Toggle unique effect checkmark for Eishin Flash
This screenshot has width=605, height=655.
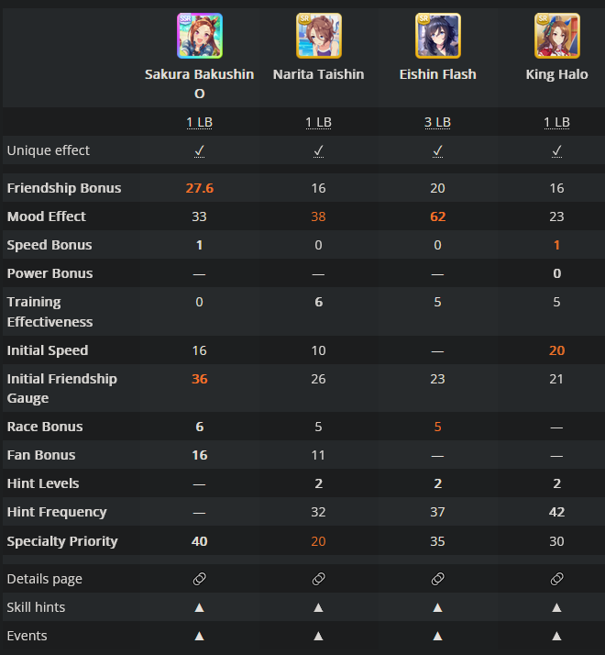pos(437,150)
